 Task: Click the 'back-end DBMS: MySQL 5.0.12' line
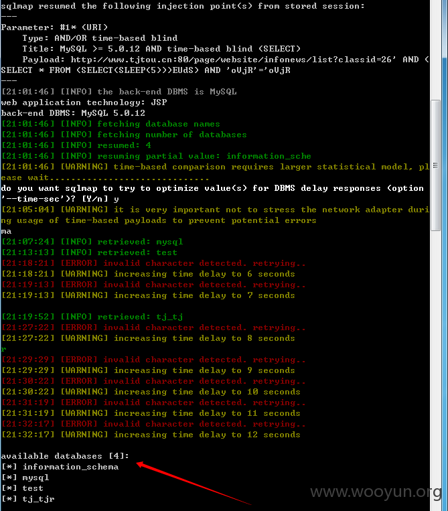[73, 113]
